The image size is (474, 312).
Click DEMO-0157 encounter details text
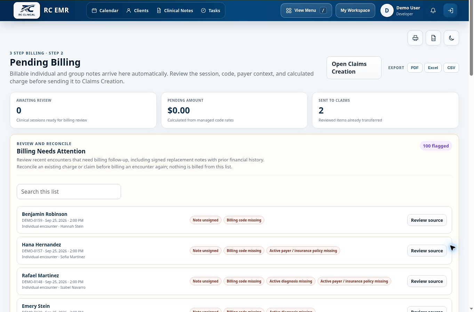coord(53,251)
